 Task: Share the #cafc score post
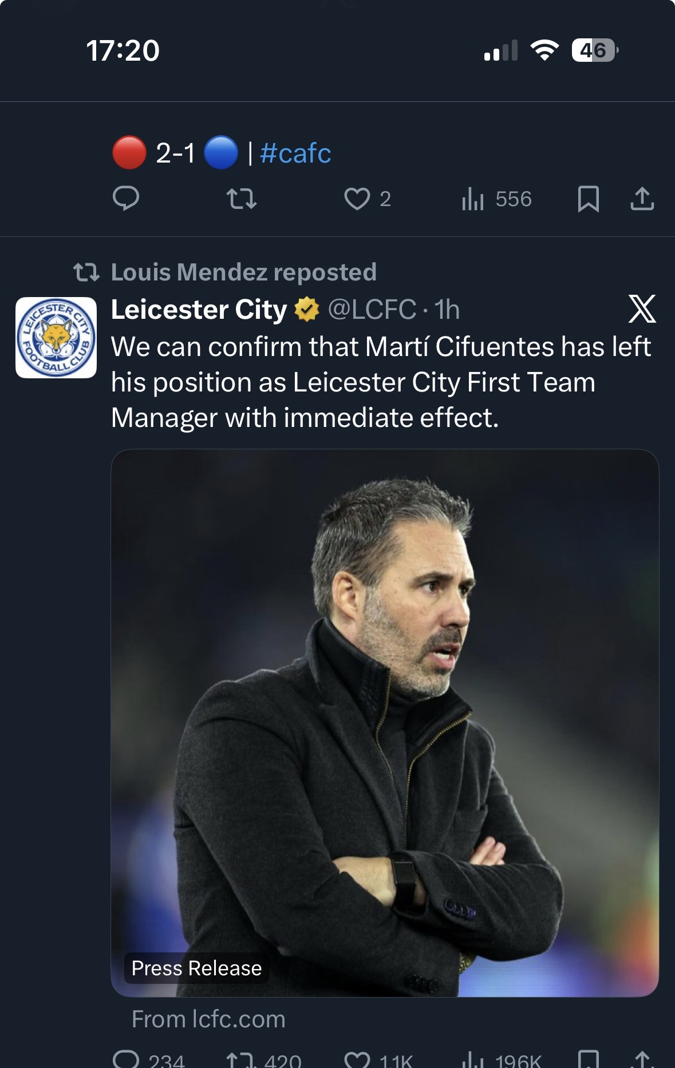[642, 199]
